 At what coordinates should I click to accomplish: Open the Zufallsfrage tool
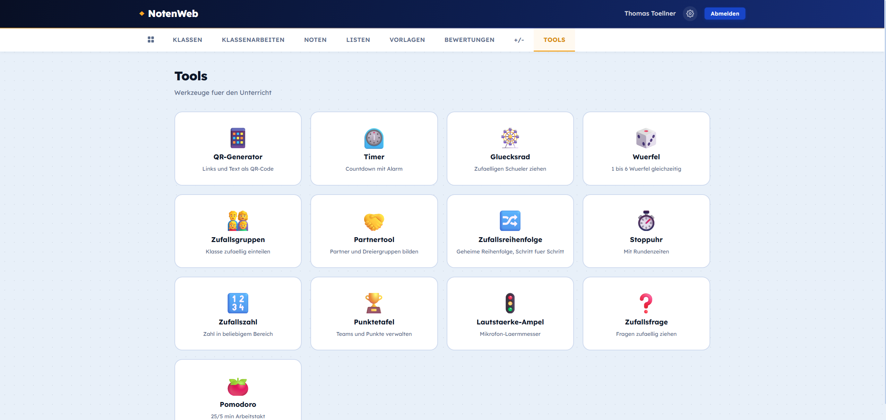pyautogui.click(x=646, y=313)
